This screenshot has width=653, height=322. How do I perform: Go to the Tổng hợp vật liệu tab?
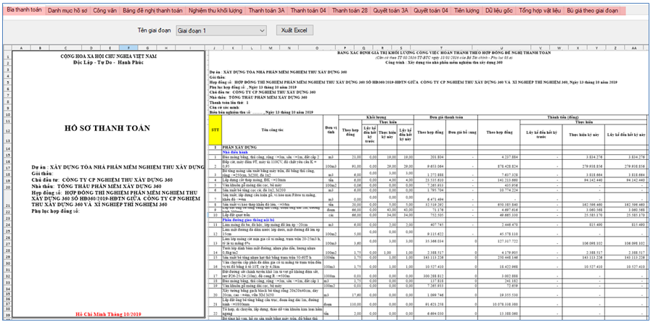(539, 11)
